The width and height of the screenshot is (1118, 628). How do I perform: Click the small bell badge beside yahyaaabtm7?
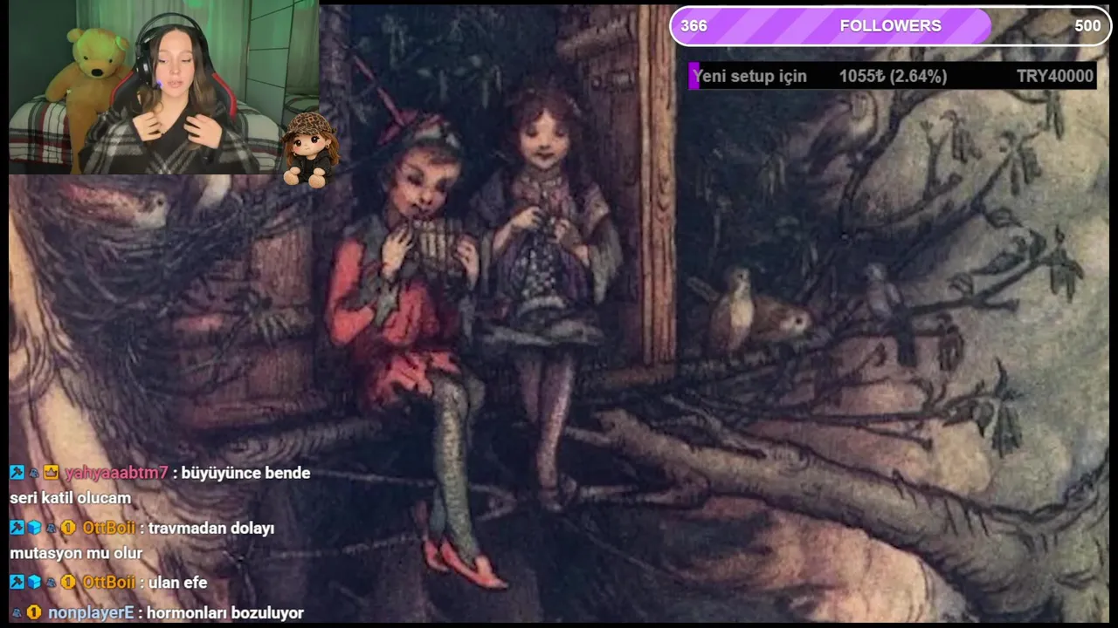coord(33,473)
